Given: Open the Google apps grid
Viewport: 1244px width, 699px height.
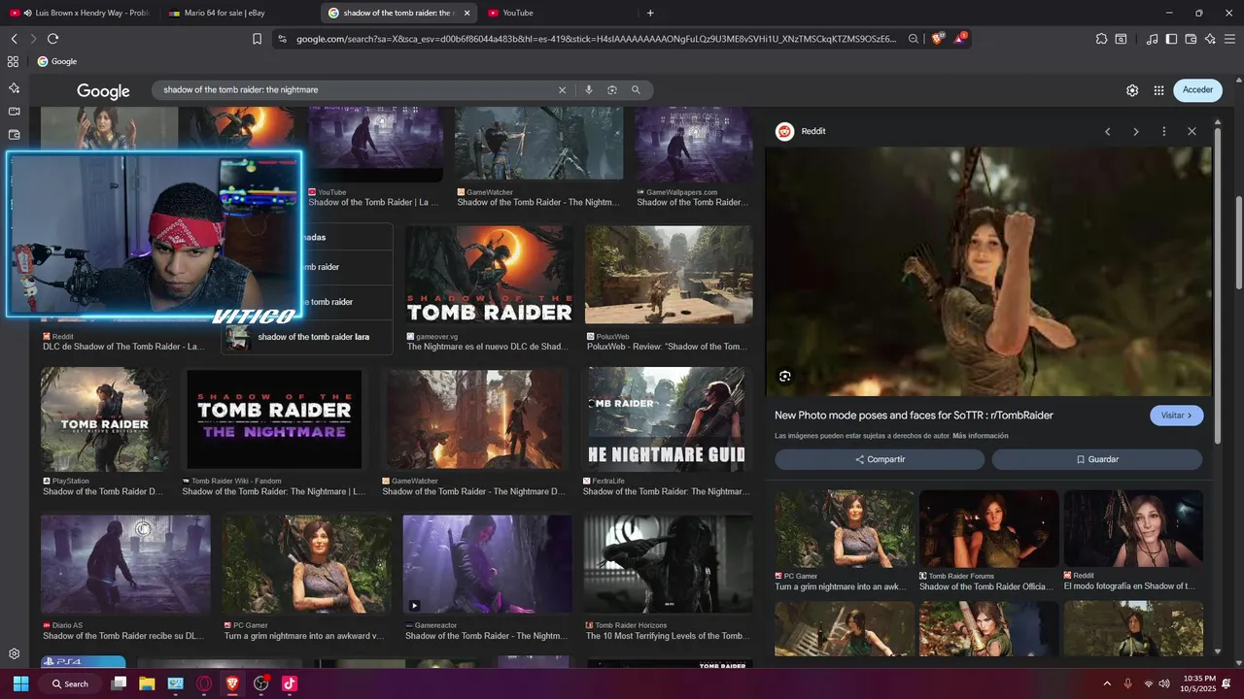Looking at the screenshot, I should (x=1159, y=90).
